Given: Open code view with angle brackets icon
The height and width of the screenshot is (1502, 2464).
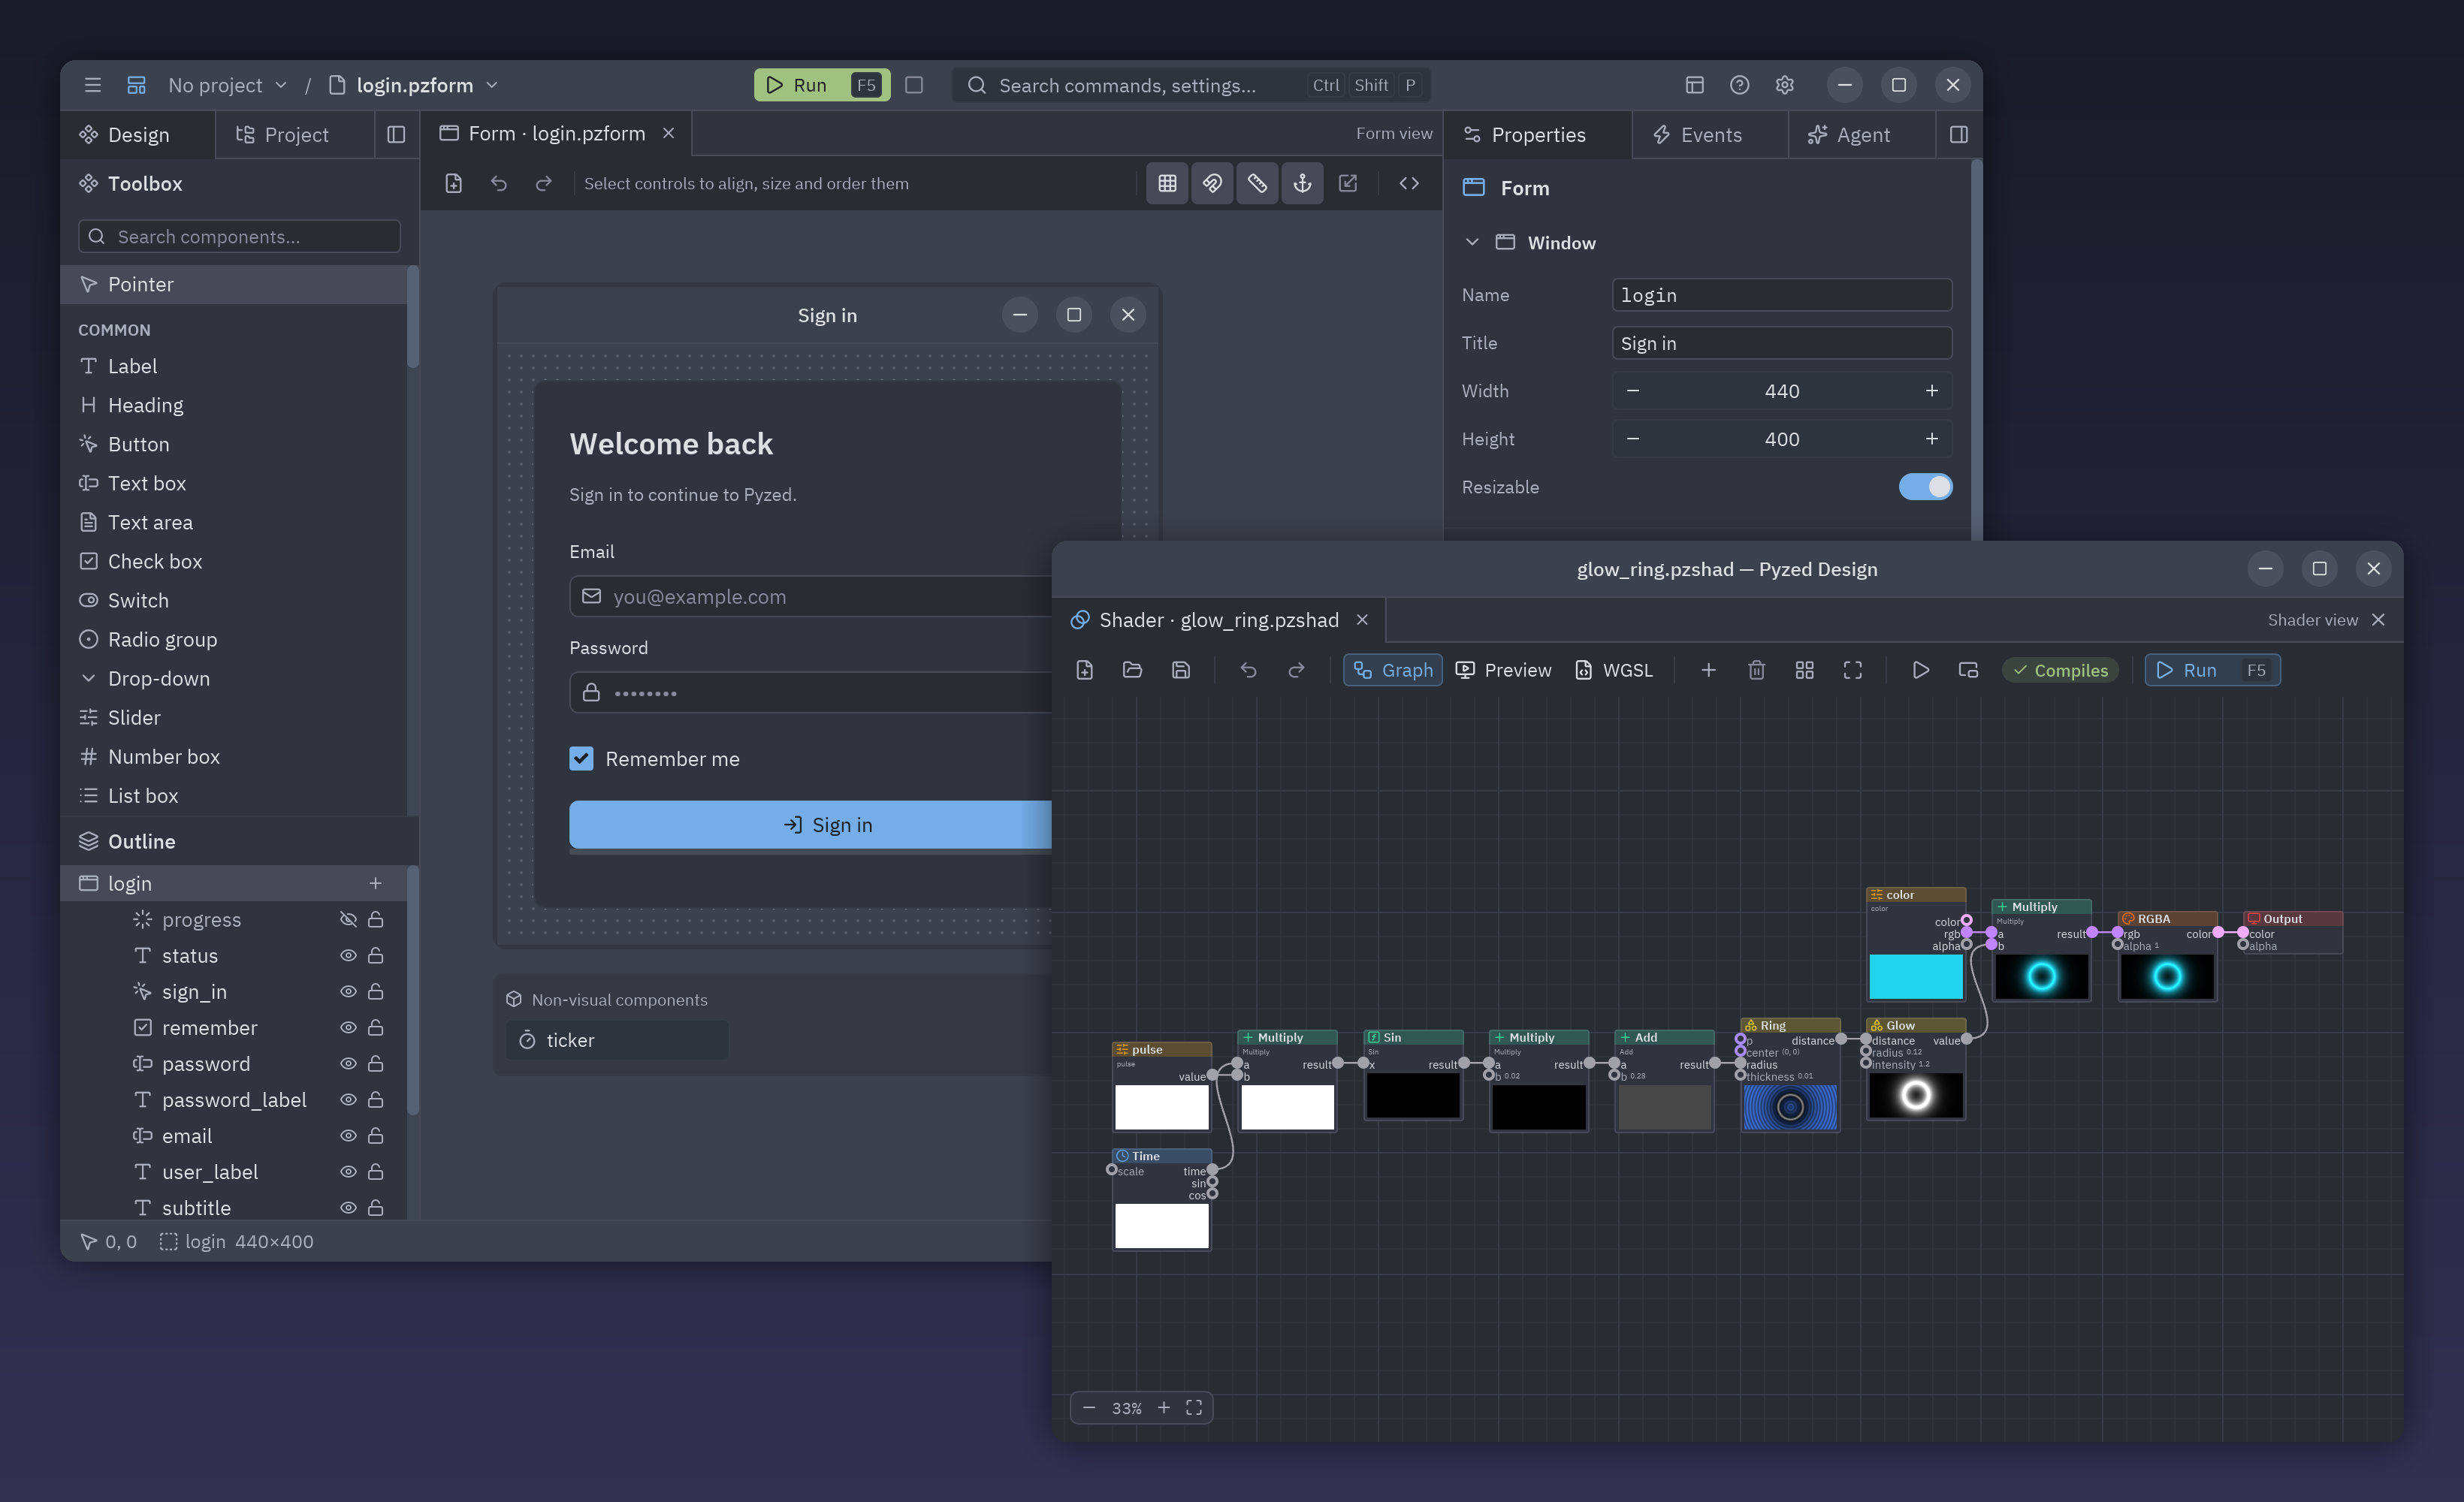Looking at the screenshot, I should [x=1409, y=183].
